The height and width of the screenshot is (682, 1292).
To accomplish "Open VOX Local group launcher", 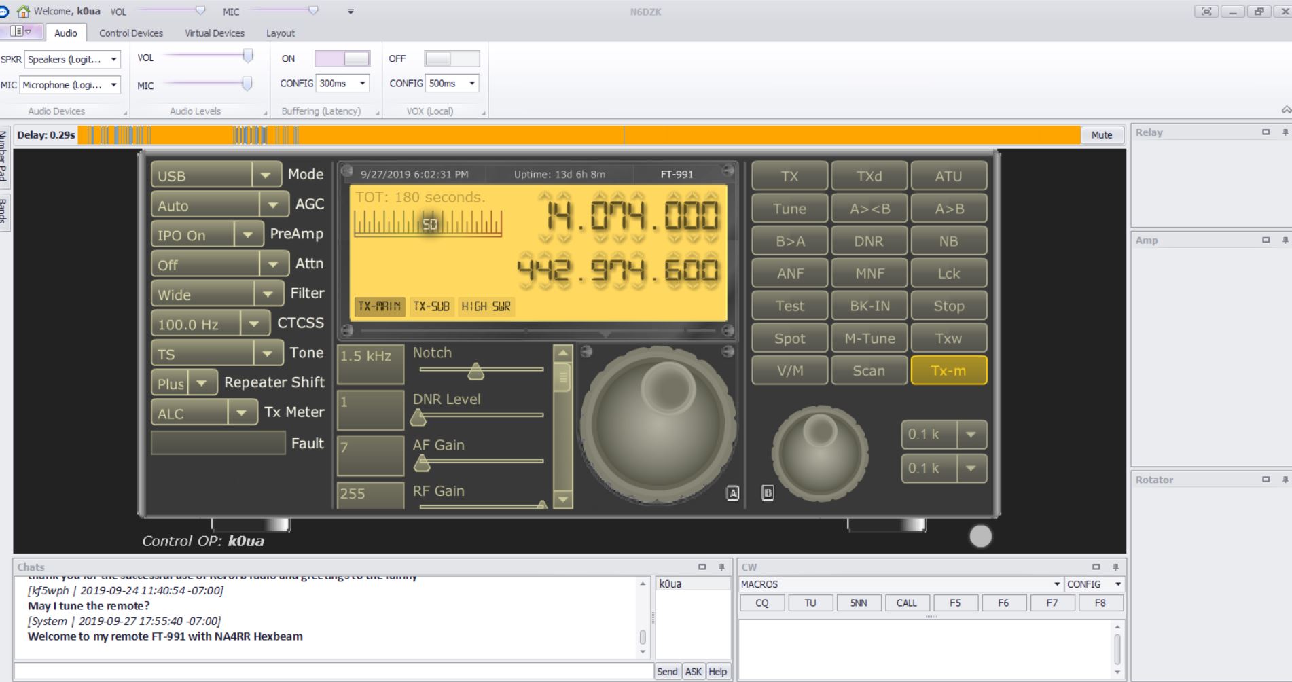I will point(483,113).
